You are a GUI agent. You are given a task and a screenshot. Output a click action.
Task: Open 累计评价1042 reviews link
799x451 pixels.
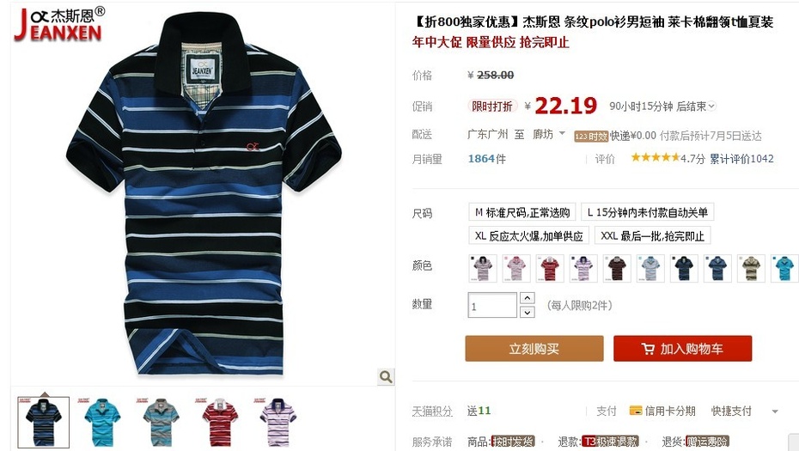[x=742, y=158]
